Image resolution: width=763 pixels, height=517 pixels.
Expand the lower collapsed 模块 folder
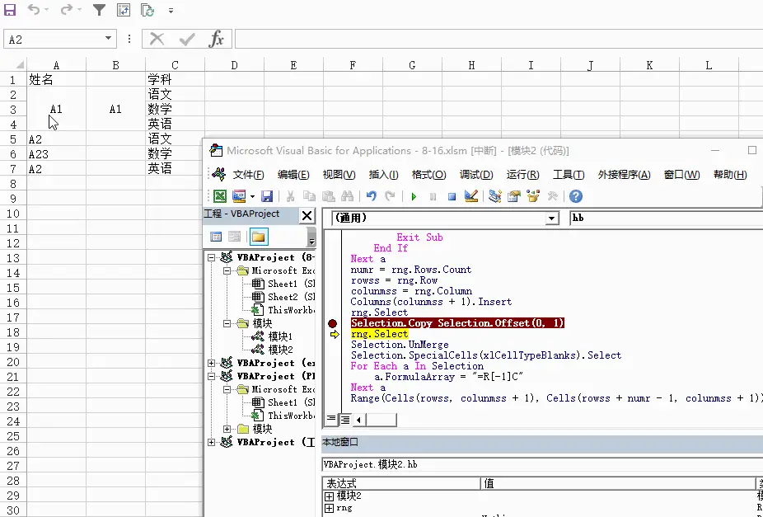pos(227,429)
